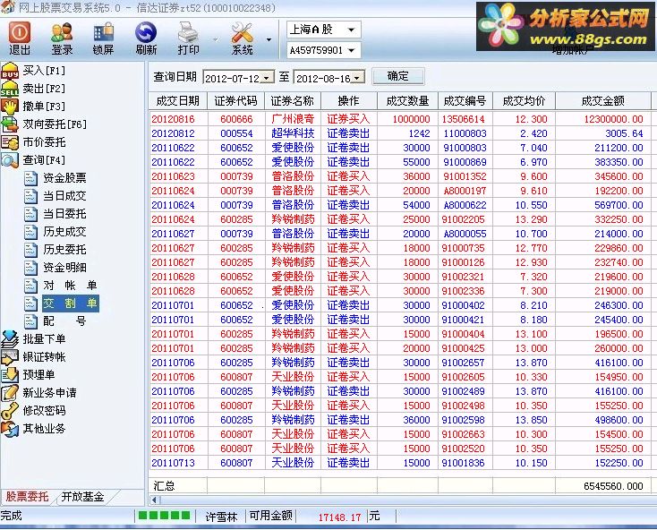Click amount cell 498600.00
The width and height of the screenshot is (657, 530).
[x=619, y=420]
